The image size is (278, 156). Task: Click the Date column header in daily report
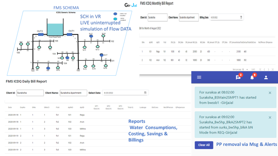click(10, 107)
